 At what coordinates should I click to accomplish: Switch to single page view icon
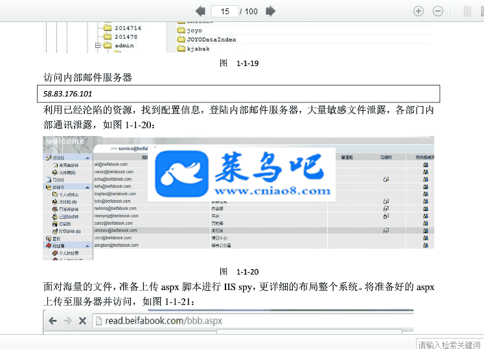tap(467, 12)
